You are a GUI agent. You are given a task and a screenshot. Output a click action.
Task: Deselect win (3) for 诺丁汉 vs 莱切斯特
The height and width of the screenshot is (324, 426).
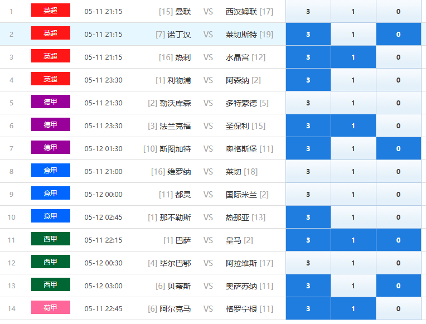[308, 34]
